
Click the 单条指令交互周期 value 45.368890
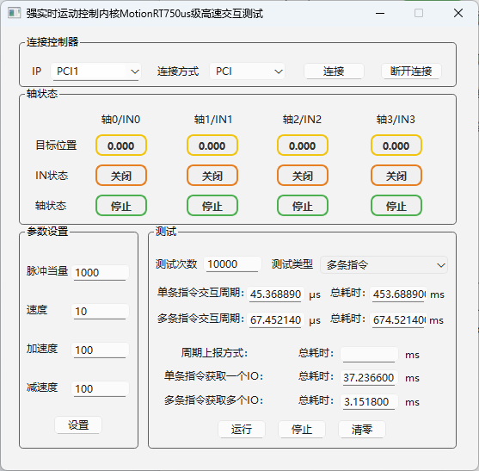[x=275, y=294]
